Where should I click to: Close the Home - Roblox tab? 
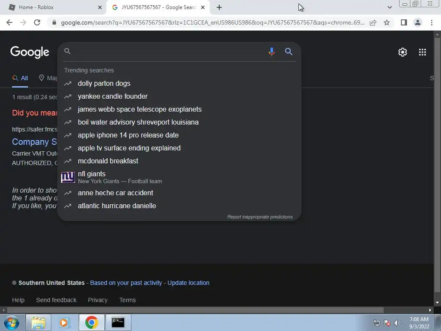click(100, 7)
